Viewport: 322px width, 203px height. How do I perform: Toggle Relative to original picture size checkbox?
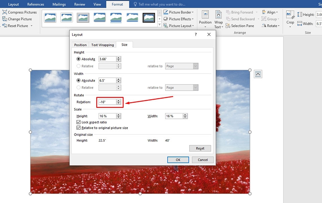(x=78, y=128)
